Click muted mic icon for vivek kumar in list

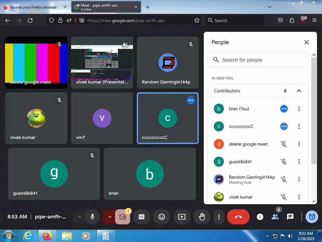(x=284, y=197)
